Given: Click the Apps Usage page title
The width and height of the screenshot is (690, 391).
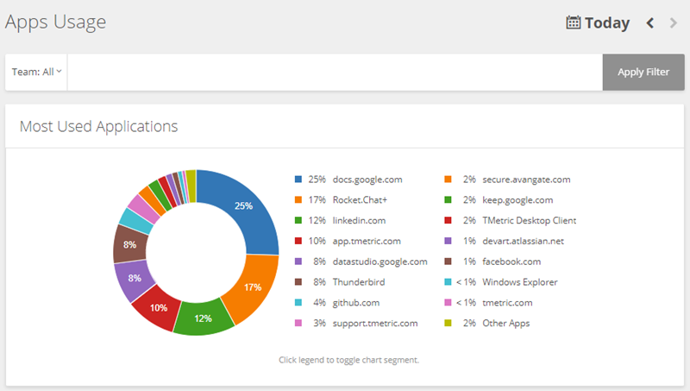Looking at the screenshot, I should point(56,22).
